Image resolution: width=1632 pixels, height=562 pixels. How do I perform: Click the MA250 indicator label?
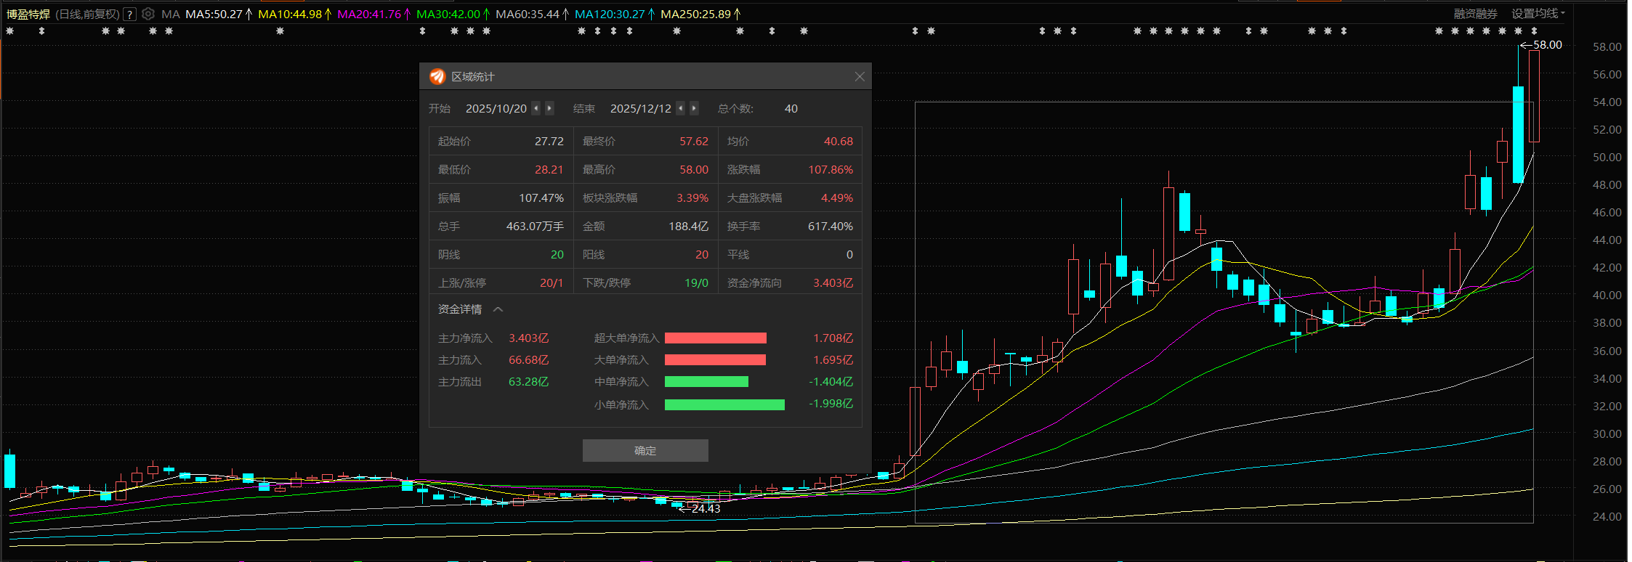[x=695, y=14]
